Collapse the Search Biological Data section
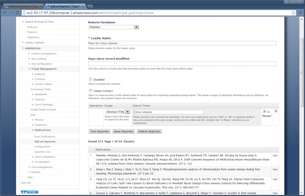Screen dimensions: 305x196 coord(23,22)
